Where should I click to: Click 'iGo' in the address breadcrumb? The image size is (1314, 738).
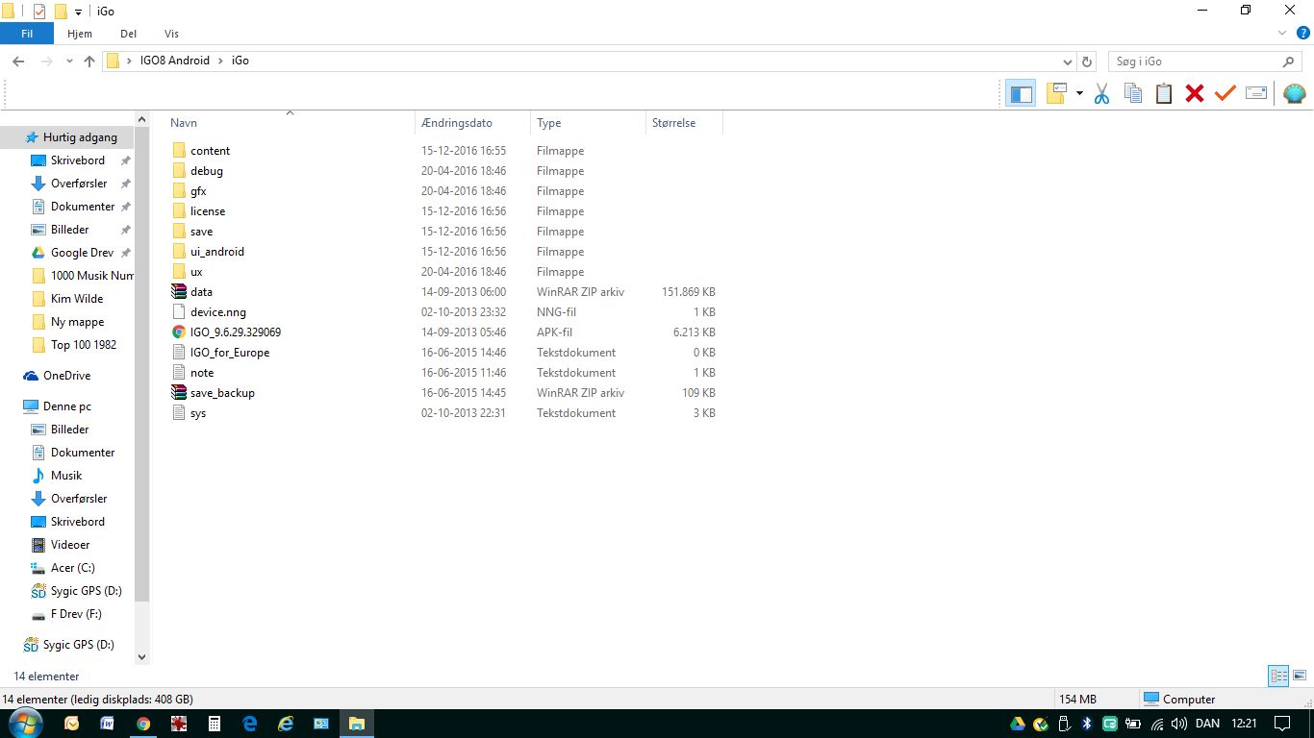pyautogui.click(x=240, y=61)
